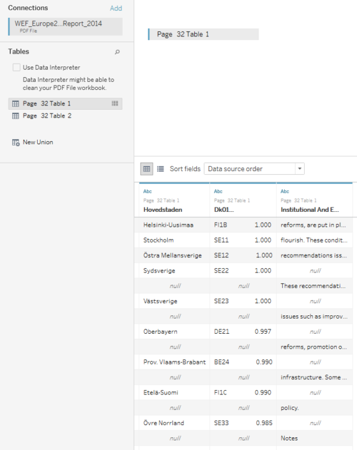
Task: Click Abc data type icon above Hovedstaden
Action: pos(148,191)
